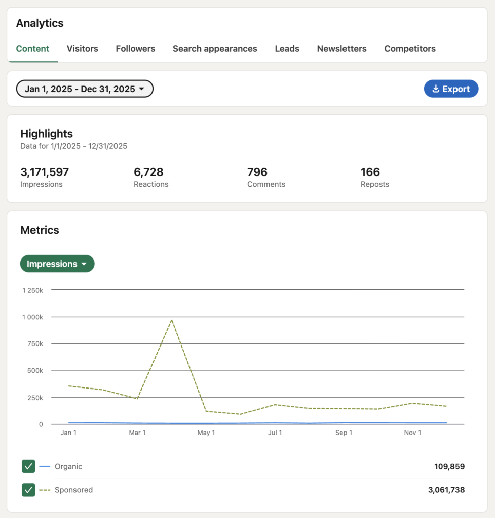495x518 pixels.
Task: Expand the Jan 1 - Dec 31 2025 picker
Action: (85, 89)
